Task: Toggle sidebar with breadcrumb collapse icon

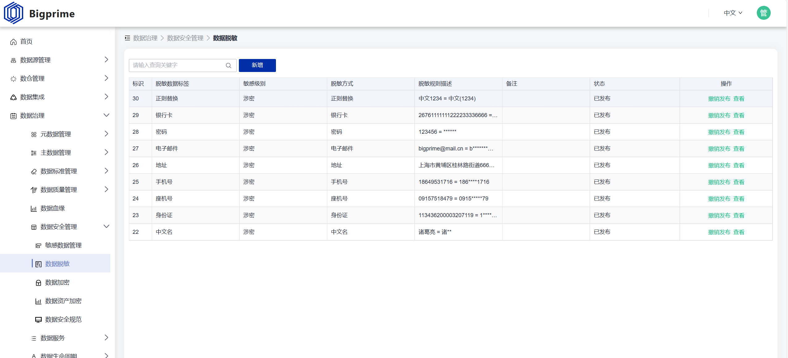Action: click(x=127, y=38)
